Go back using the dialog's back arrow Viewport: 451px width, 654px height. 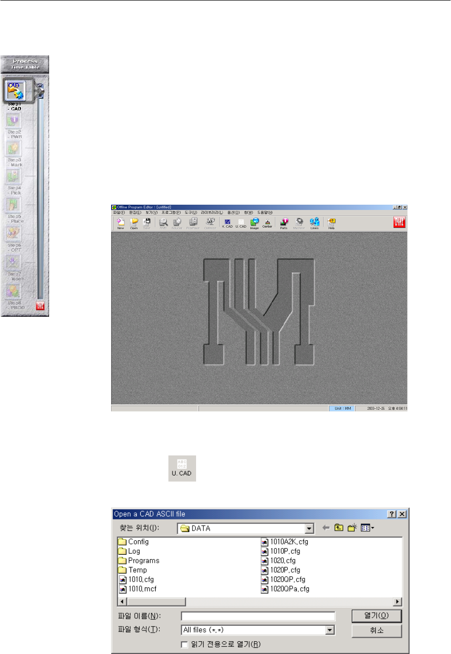click(x=326, y=528)
